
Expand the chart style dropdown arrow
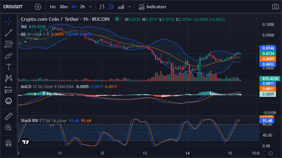coord(129,7)
